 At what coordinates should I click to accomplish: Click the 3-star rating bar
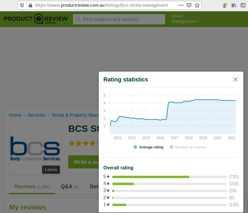(169, 191)
